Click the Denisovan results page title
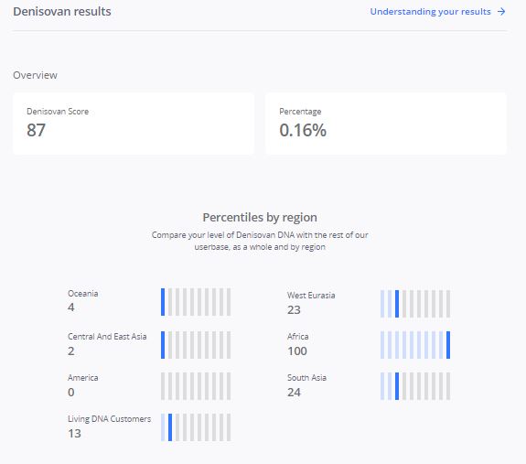 point(62,11)
